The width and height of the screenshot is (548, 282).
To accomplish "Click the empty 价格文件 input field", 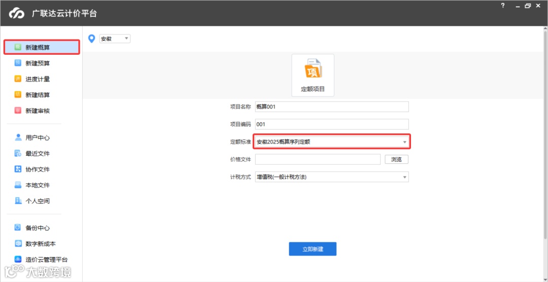I will click(x=318, y=159).
